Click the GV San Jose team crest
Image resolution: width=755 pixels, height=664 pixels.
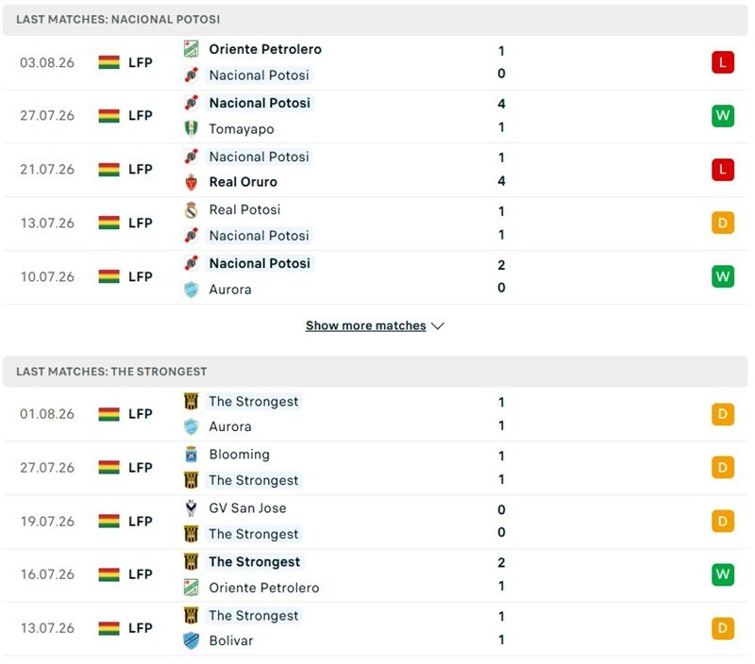192,508
